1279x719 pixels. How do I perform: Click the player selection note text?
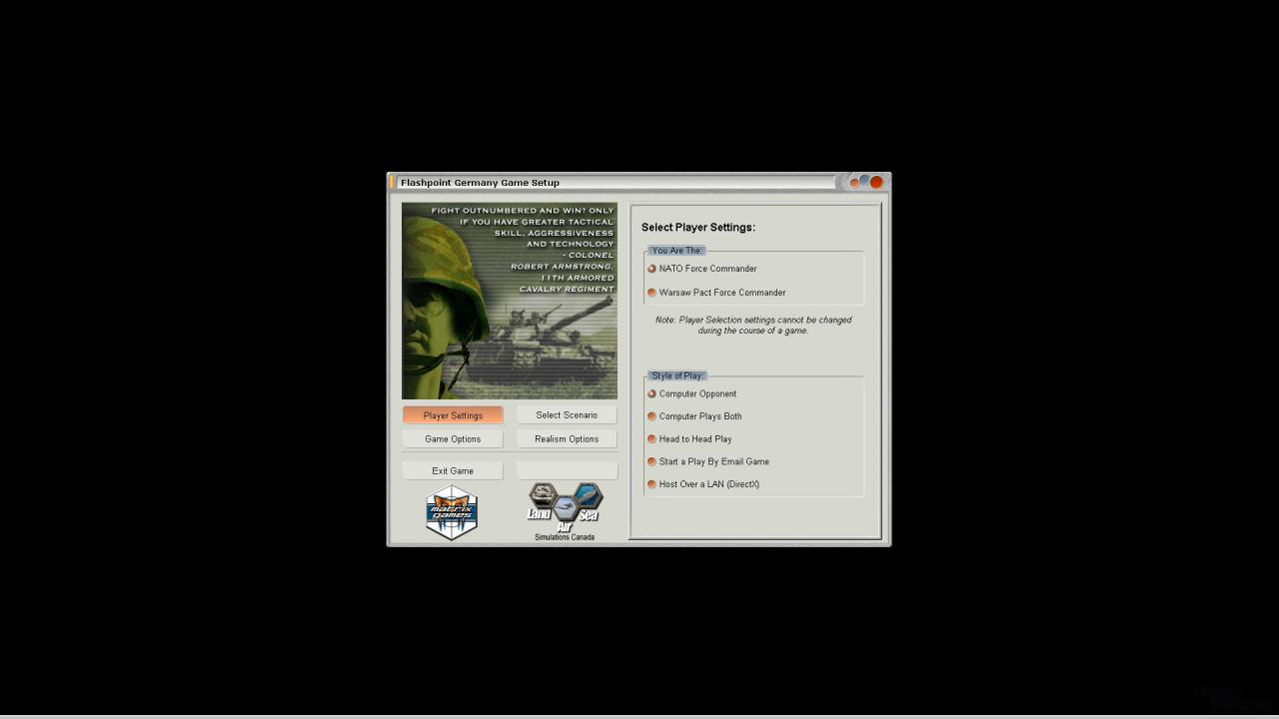point(753,326)
